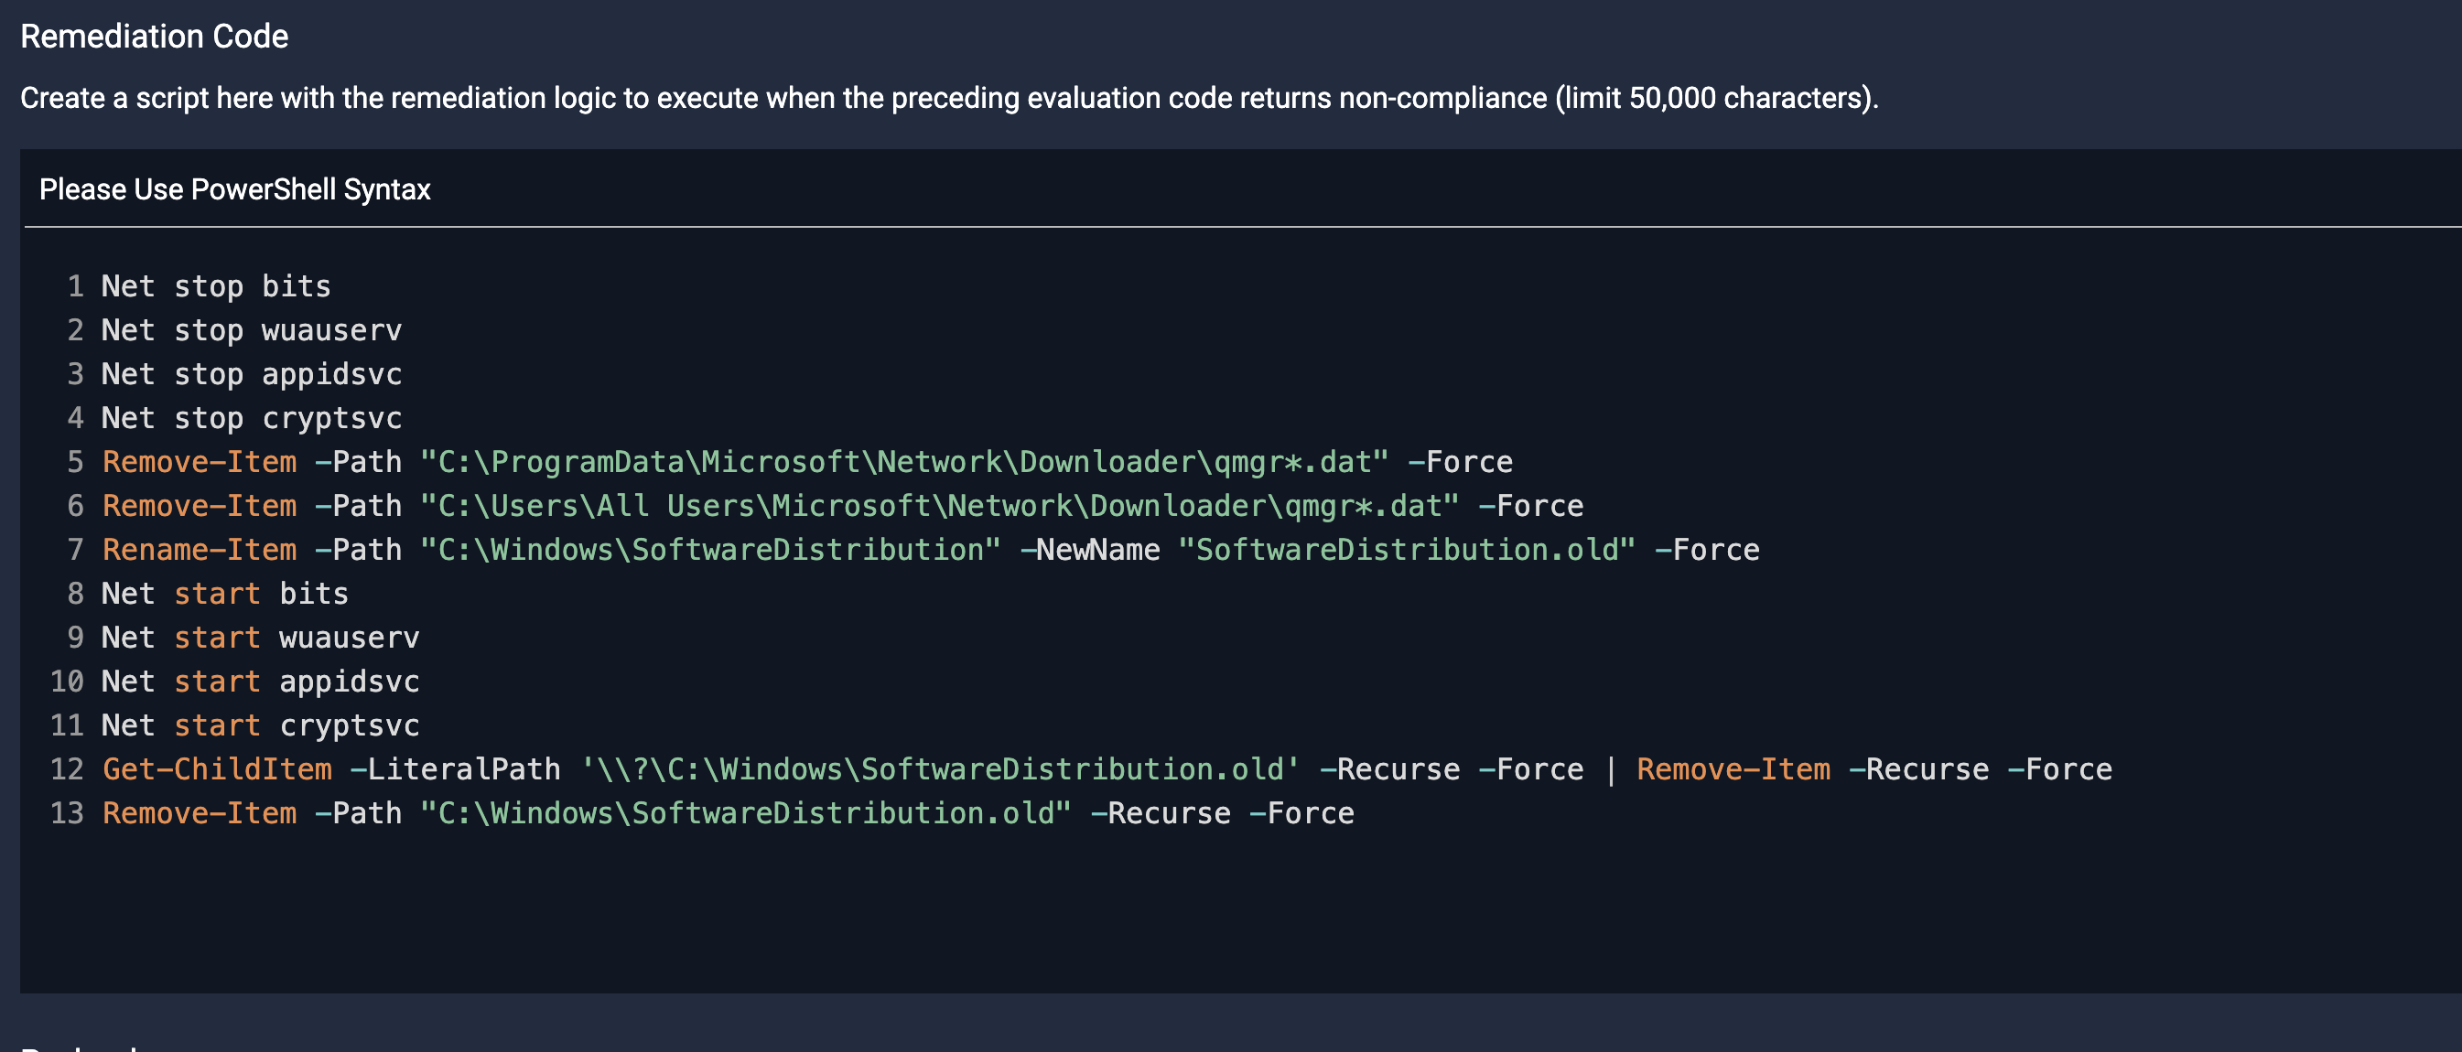Click Get-ChildItem command on line 12
Image resolution: width=2462 pixels, height=1052 pixels.
(217, 770)
